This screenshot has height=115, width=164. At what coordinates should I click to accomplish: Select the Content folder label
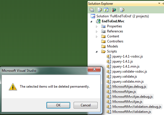[113, 36]
